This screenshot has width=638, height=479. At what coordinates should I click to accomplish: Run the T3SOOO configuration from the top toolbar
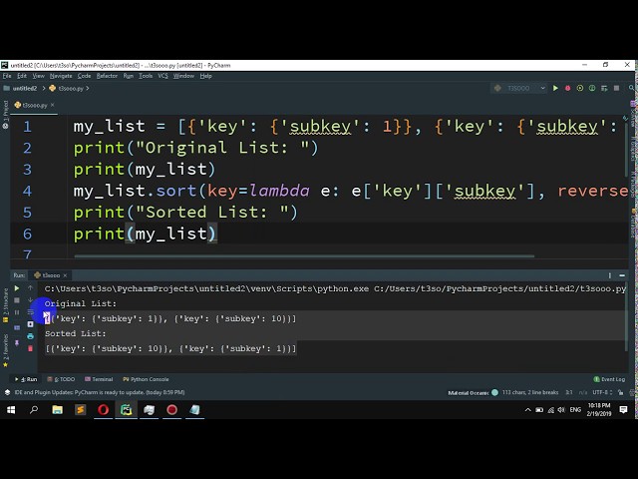[555, 88]
